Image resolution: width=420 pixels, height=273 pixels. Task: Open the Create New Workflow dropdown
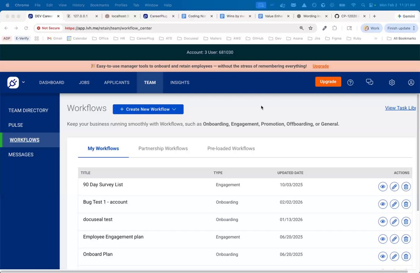148,109
